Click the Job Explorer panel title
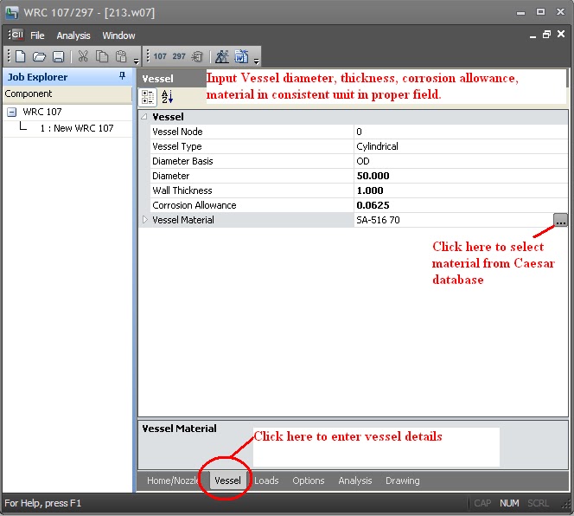The image size is (574, 516). pyautogui.click(x=37, y=77)
